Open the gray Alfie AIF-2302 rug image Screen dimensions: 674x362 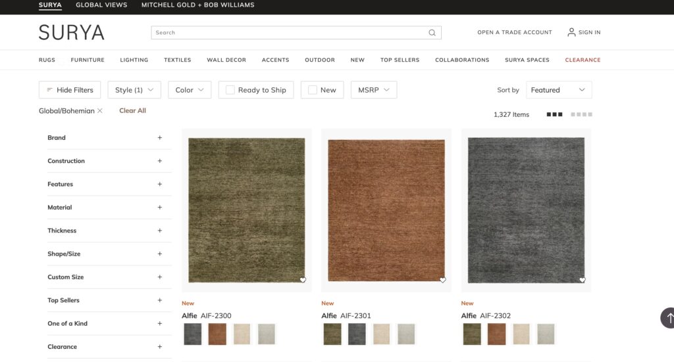pos(526,210)
